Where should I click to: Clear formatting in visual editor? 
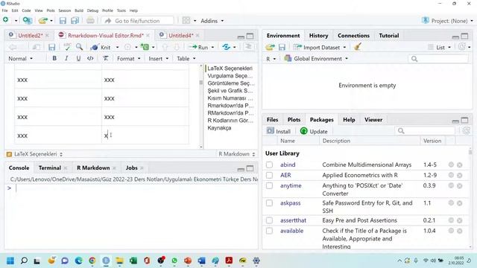pos(105,58)
